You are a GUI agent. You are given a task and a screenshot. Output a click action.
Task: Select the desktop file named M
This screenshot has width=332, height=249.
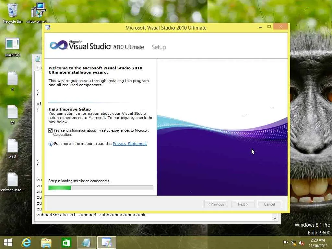tap(12, 115)
